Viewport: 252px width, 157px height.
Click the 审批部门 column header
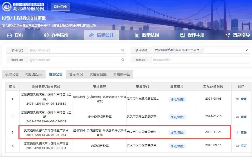click(x=143, y=86)
